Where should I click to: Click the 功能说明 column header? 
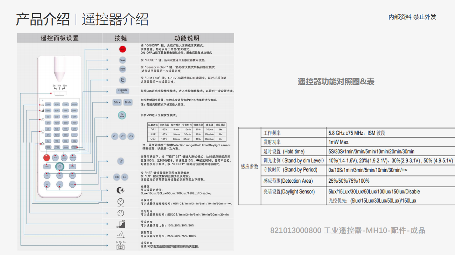coord(187,38)
